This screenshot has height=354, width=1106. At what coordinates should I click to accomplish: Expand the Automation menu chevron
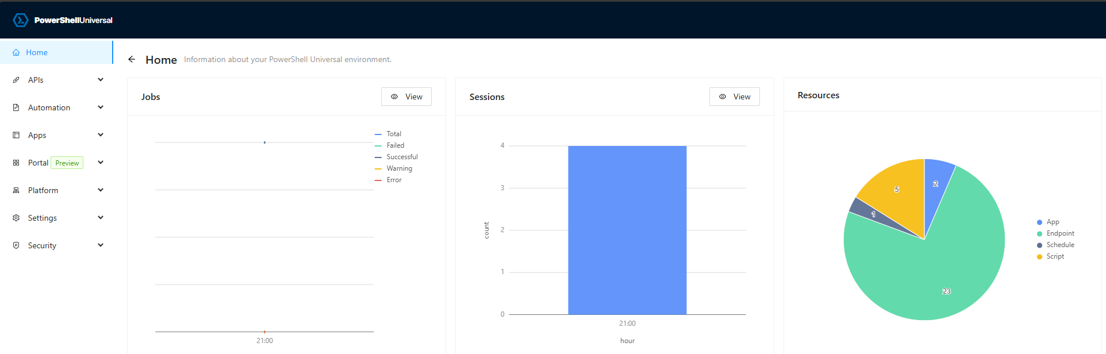[101, 107]
